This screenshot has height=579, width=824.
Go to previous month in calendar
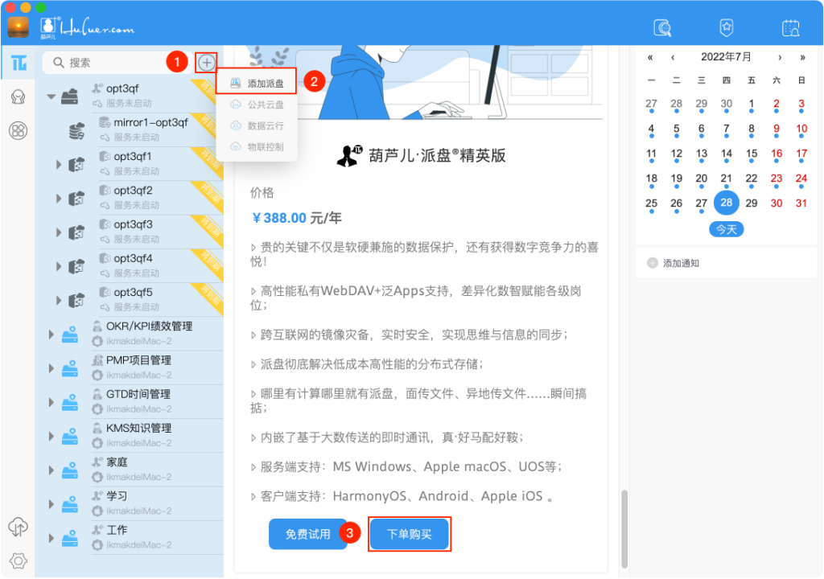coord(673,57)
